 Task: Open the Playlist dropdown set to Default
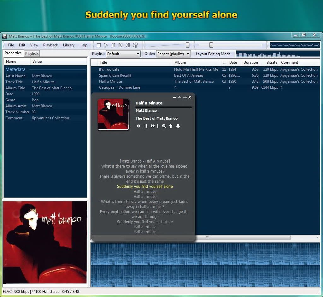pyautogui.click(x=123, y=54)
